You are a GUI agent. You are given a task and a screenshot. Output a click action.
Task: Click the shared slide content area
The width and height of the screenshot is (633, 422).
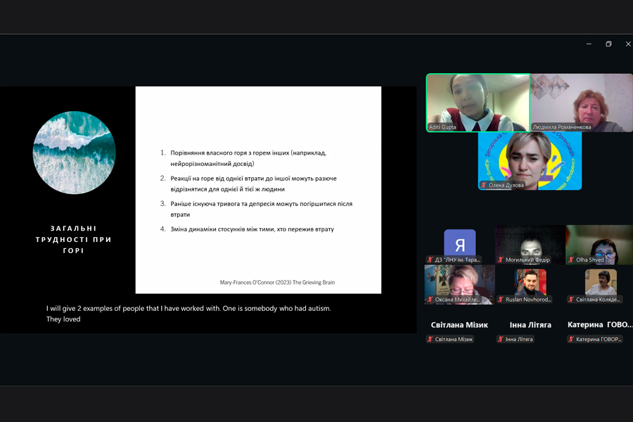(258, 190)
